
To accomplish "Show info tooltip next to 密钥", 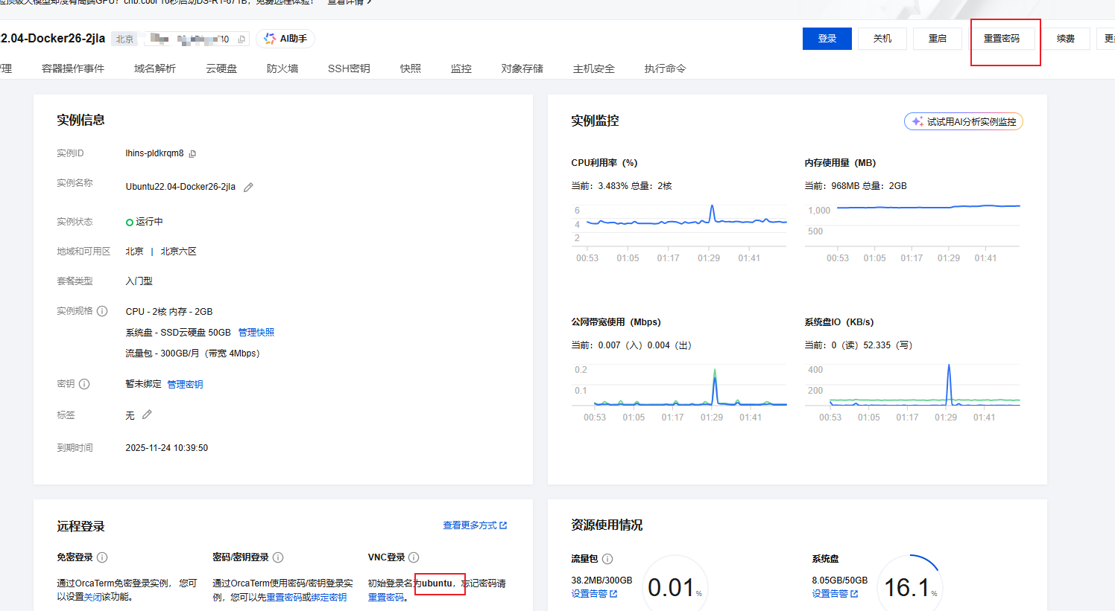I will pyautogui.click(x=84, y=384).
